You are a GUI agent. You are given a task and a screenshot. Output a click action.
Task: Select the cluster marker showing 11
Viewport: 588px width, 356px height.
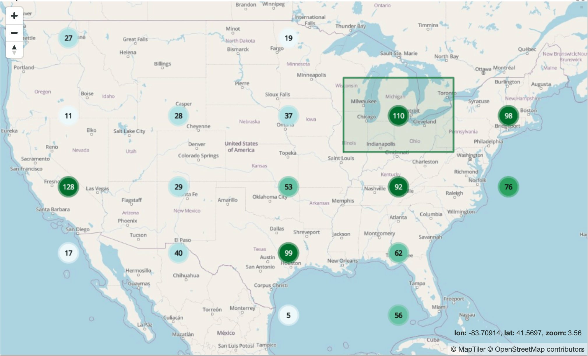(x=68, y=116)
